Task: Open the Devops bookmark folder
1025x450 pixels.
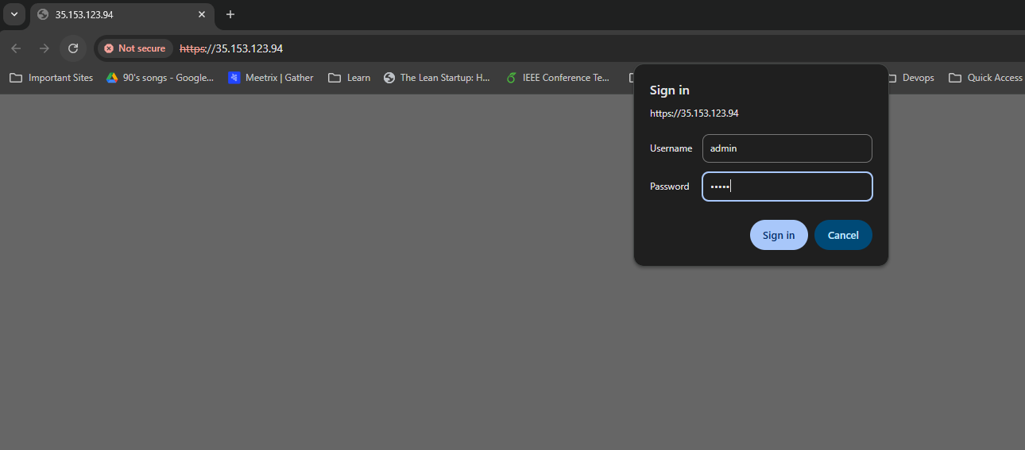Action: (x=911, y=78)
